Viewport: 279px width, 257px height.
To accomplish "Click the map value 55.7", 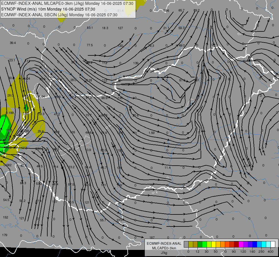I will tap(103, 220).
